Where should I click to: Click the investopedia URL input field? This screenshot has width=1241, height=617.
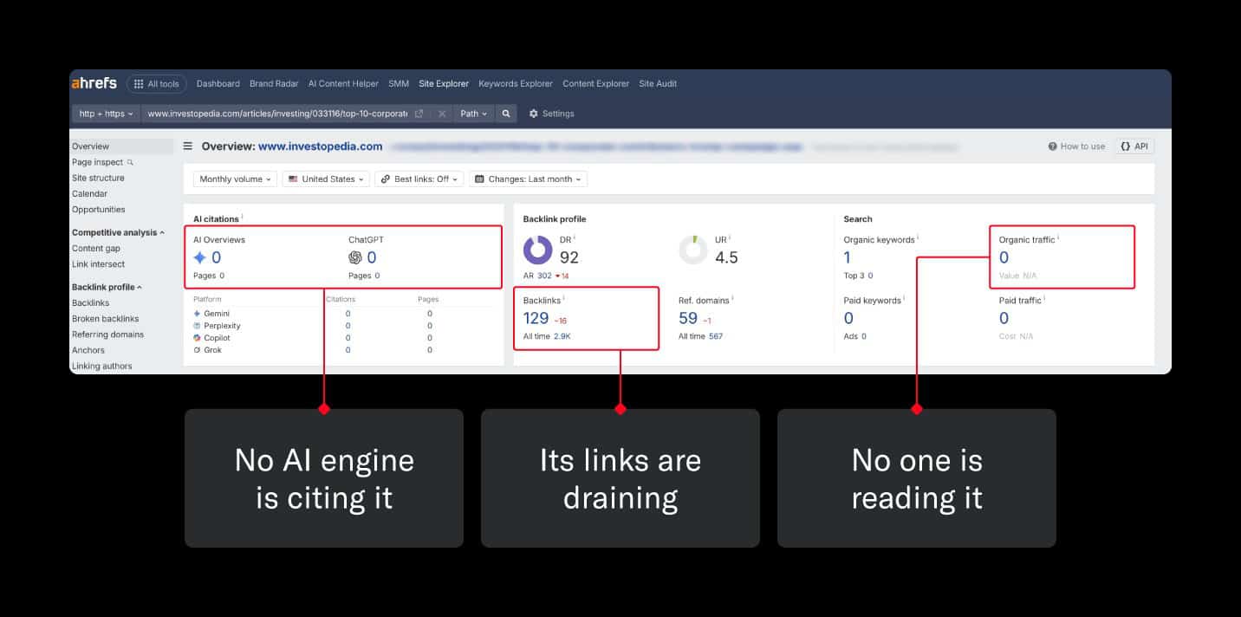(277, 114)
